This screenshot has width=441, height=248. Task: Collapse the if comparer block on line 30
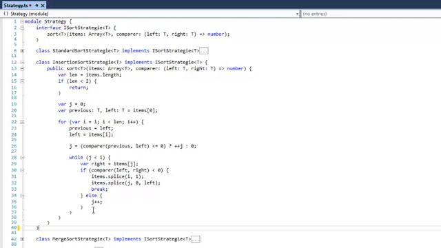tap(22, 170)
